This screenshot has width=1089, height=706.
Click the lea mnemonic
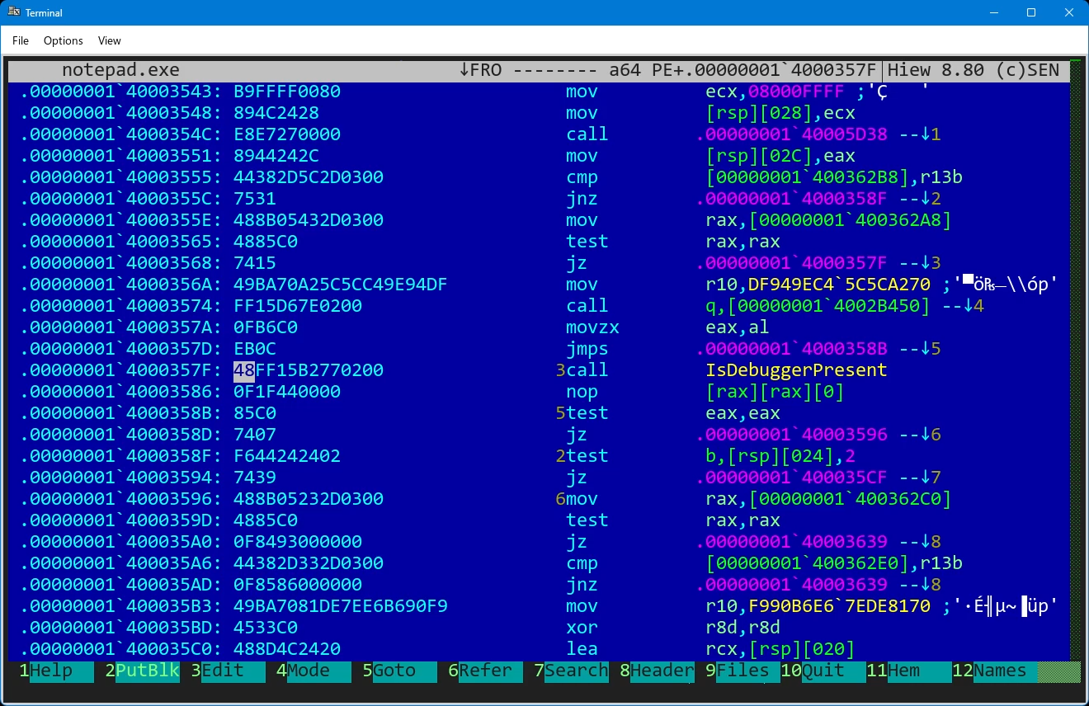(582, 649)
